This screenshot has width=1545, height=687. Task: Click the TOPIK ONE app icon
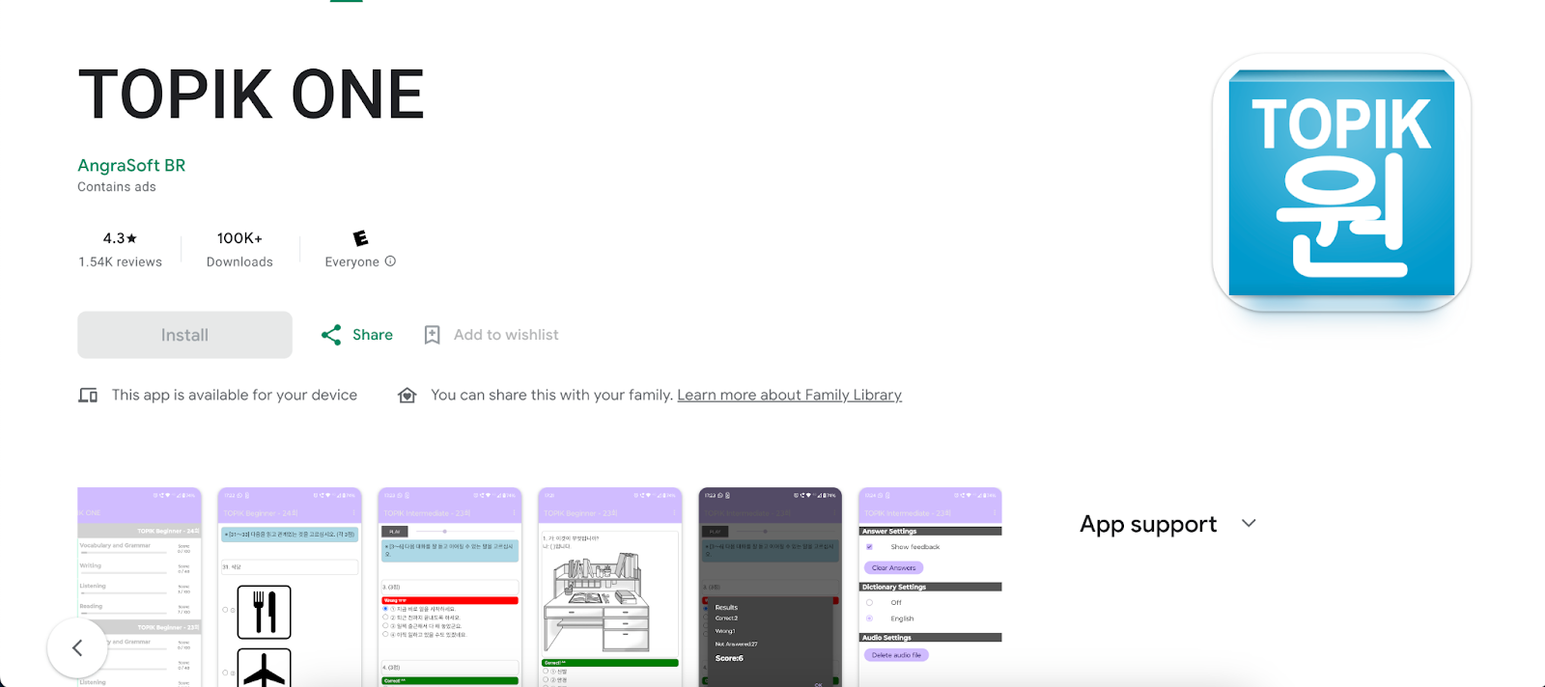click(1341, 182)
